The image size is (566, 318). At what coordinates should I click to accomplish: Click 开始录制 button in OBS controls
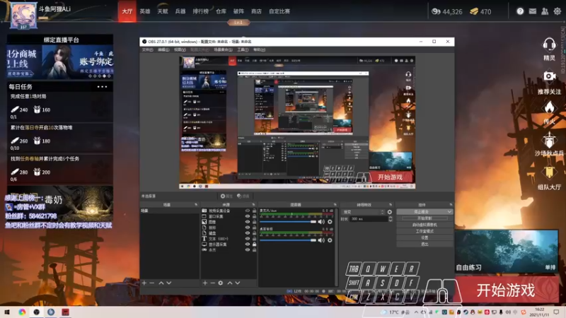pos(424,218)
